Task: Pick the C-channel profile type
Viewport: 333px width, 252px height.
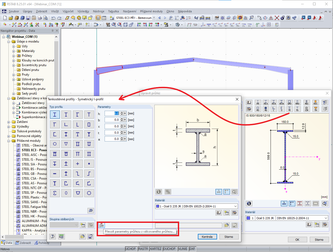Action: coord(55,134)
